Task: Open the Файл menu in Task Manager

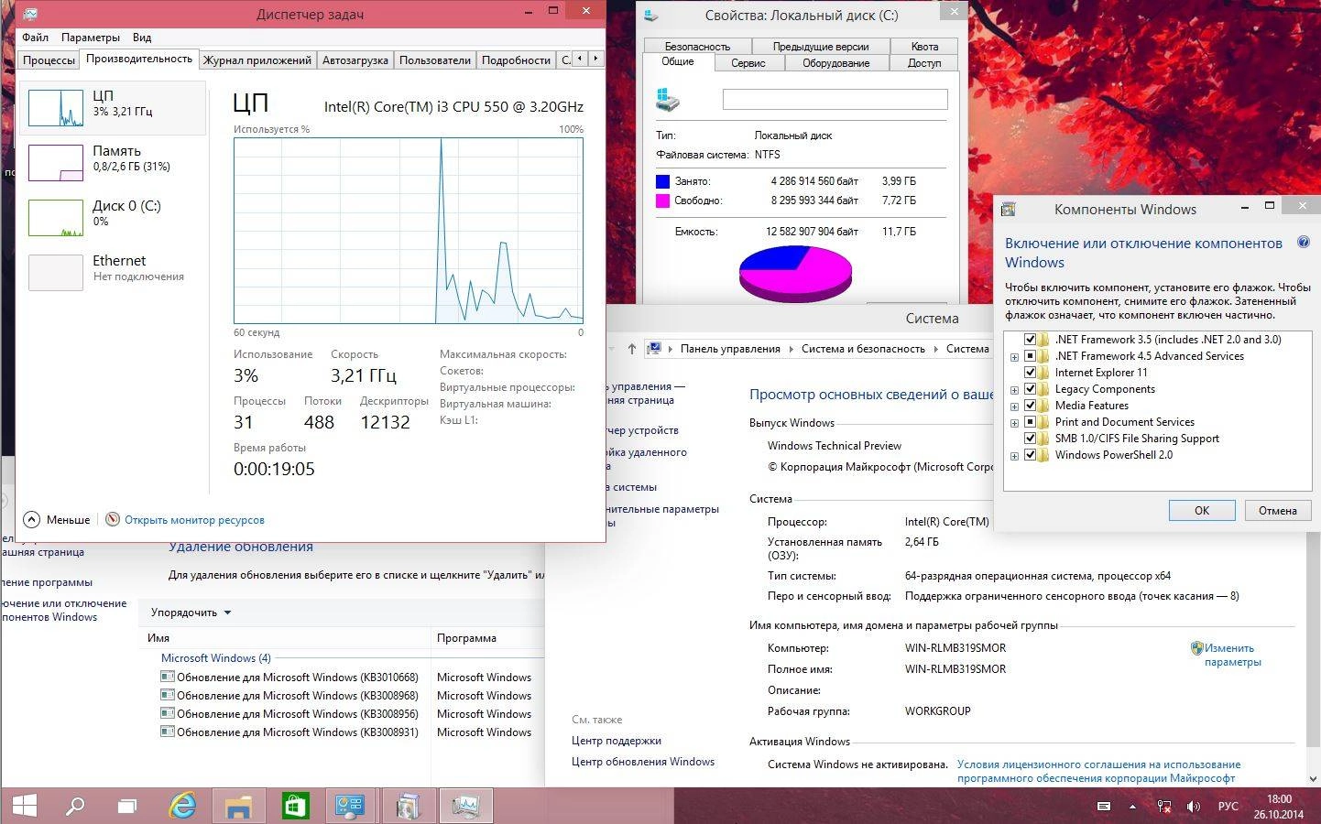Action: (36, 38)
